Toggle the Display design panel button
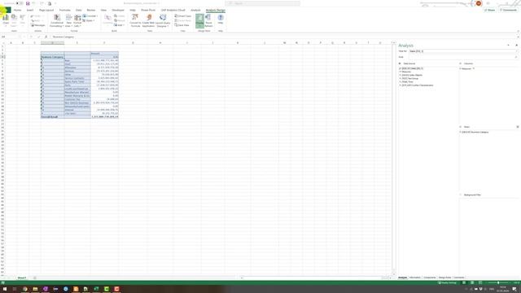Screen dimensions: 521x293 [x=199, y=20]
